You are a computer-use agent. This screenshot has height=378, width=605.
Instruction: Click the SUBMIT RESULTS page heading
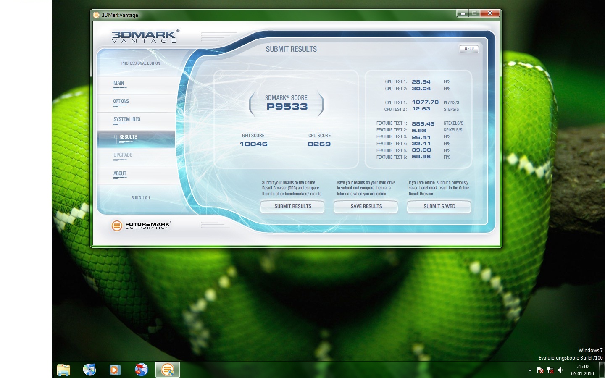[291, 49]
